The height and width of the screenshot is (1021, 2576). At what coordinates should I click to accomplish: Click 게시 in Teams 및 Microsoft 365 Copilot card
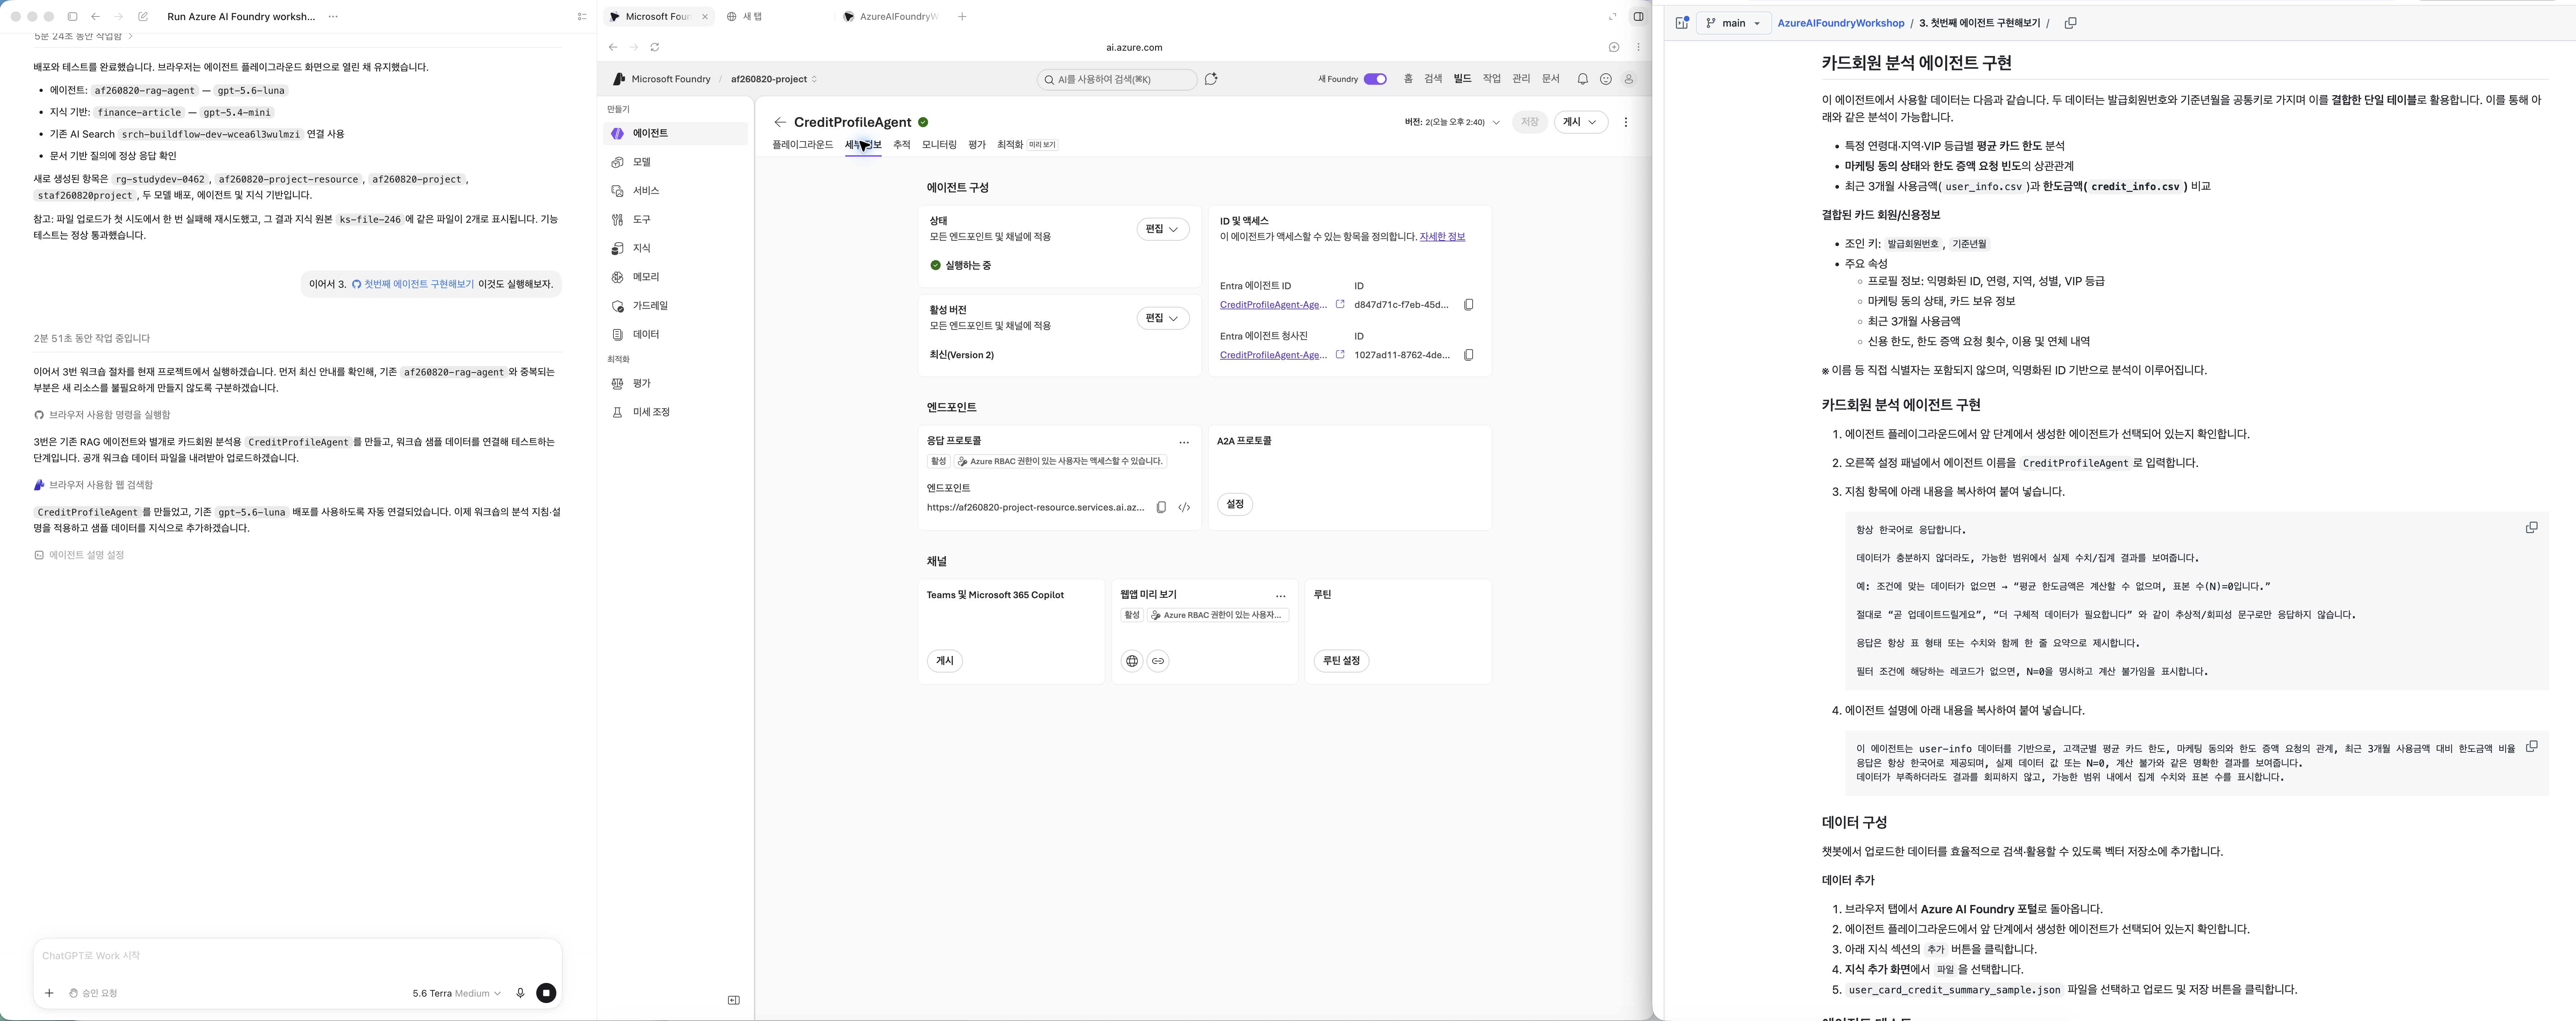pyautogui.click(x=945, y=661)
